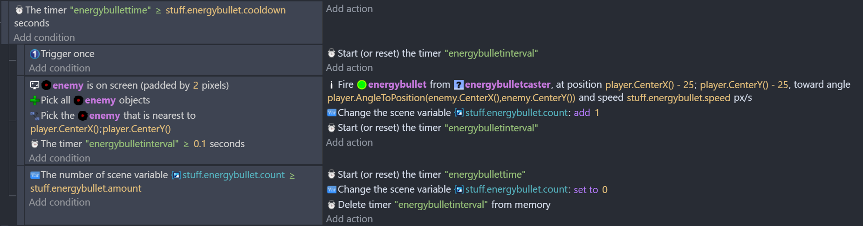This screenshot has height=226, width=863.
Task: Add condition under the Trigger once event
Action: [x=60, y=68]
